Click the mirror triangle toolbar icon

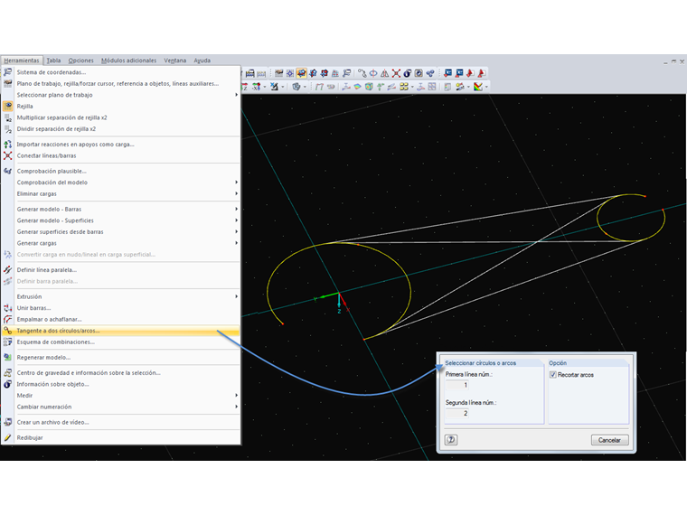coord(385,73)
